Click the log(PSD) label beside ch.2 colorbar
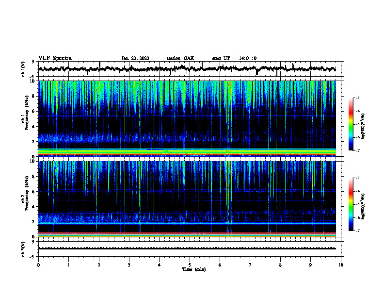 (363, 206)
